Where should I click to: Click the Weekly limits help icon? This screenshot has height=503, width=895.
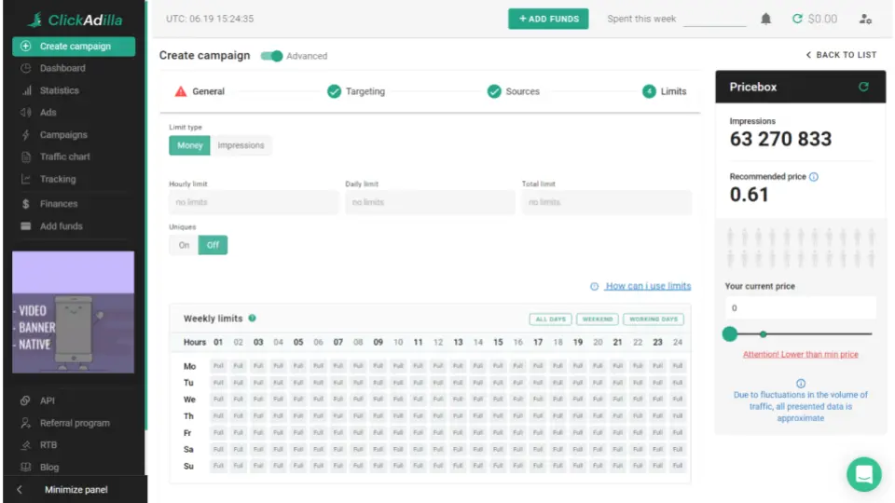[253, 319]
